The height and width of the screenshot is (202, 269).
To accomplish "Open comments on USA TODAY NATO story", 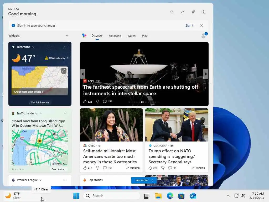I will coord(170,168).
